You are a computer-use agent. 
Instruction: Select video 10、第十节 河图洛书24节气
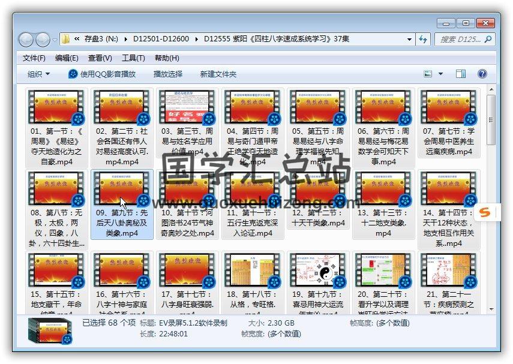click(x=187, y=204)
